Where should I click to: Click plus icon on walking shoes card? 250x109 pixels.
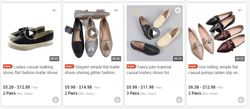(x=56, y=100)
